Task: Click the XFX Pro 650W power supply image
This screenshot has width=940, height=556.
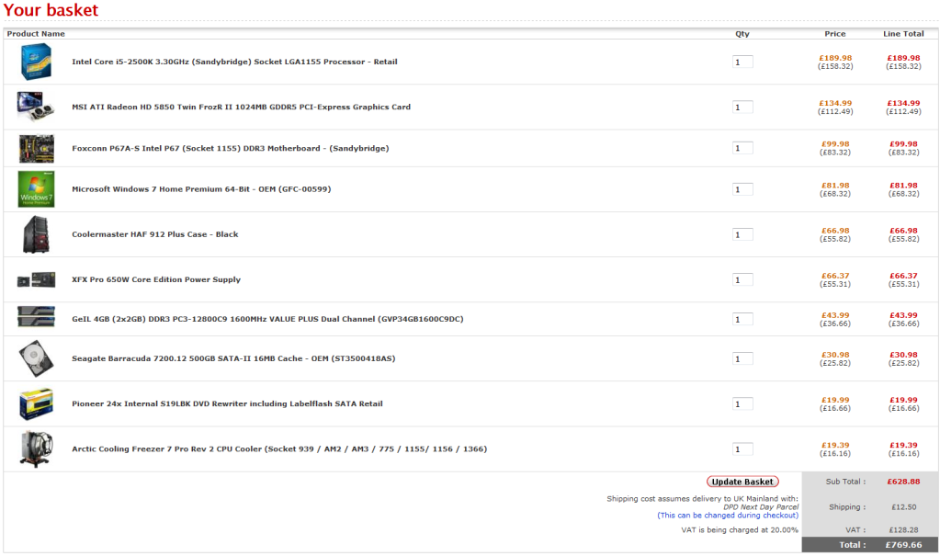Action: (36, 279)
